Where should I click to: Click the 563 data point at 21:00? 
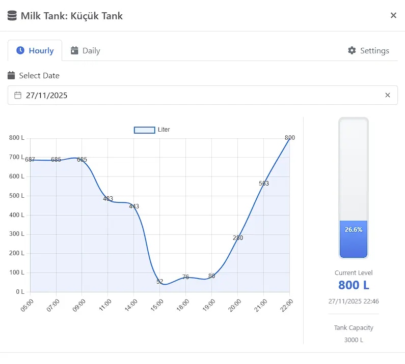[263, 184]
